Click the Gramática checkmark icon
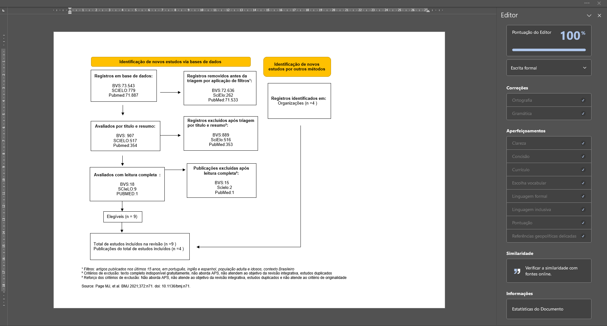This screenshot has width=607, height=326. [583, 113]
